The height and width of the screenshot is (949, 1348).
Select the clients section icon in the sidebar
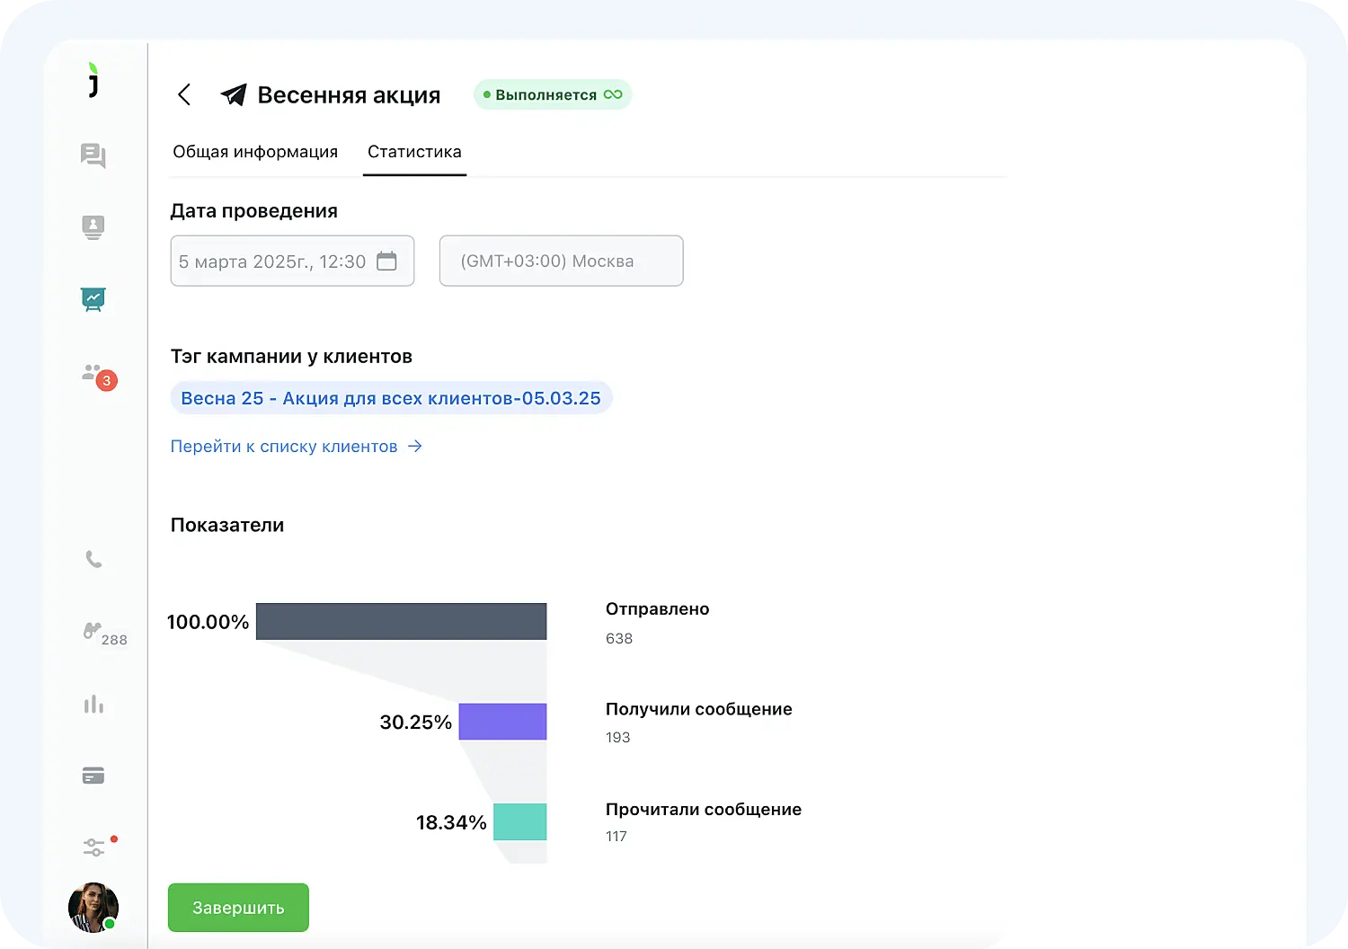coord(93,226)
